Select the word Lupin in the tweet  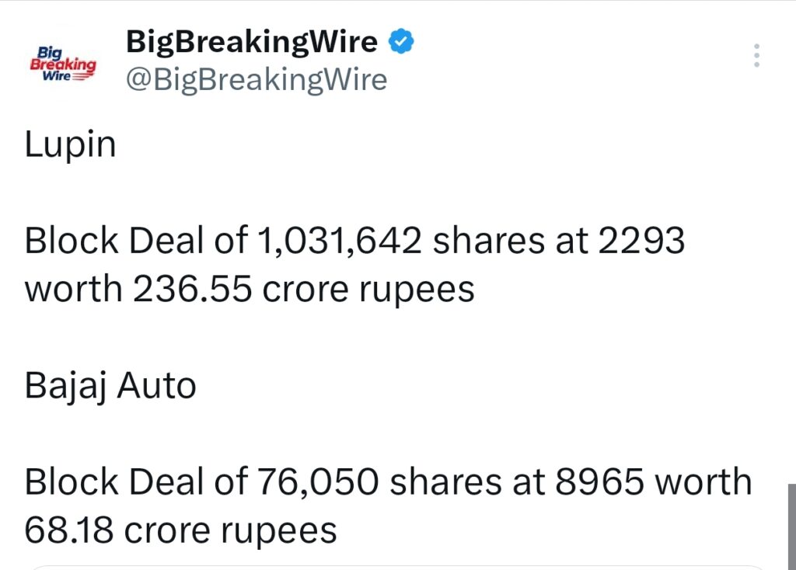pos(70,144)
